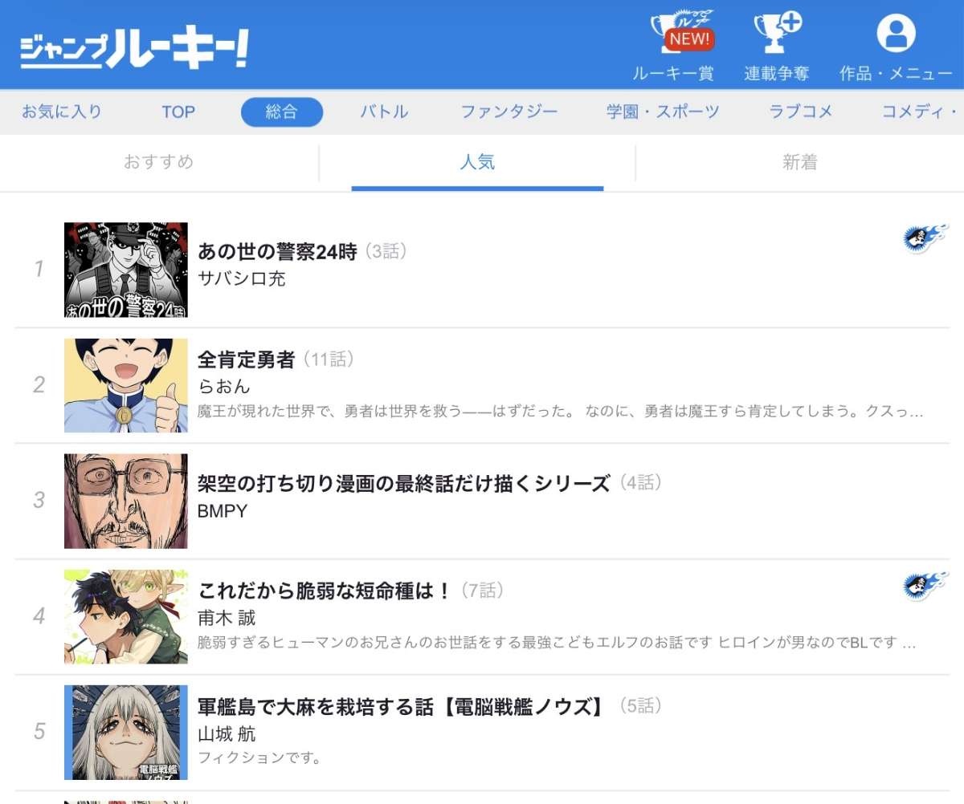Viewport: 964px width, 804px height.
Task: Click flame badge on これだから脆弱な短命種は！ row
Action: [925, 587]
